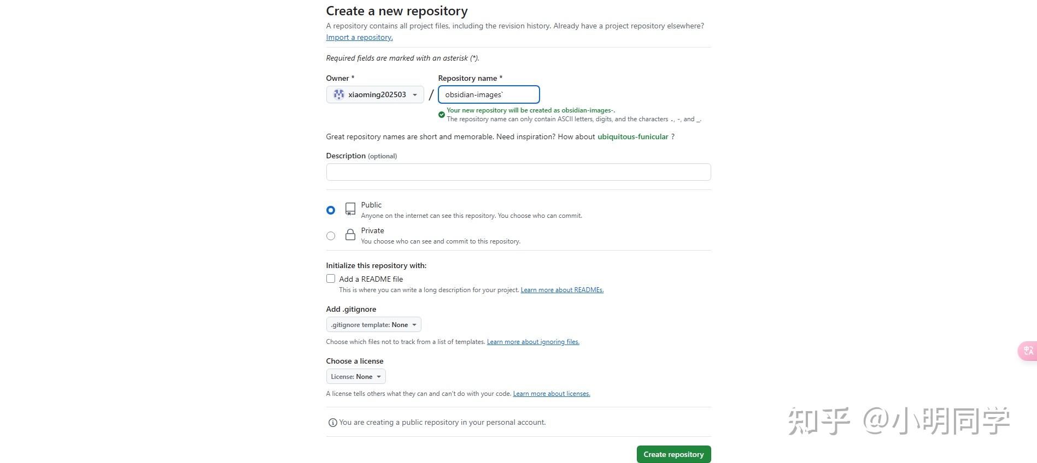Follow the Learn more about READMEs link
The height and width of the screenshot is (463, 1037).
coord(562,290)
